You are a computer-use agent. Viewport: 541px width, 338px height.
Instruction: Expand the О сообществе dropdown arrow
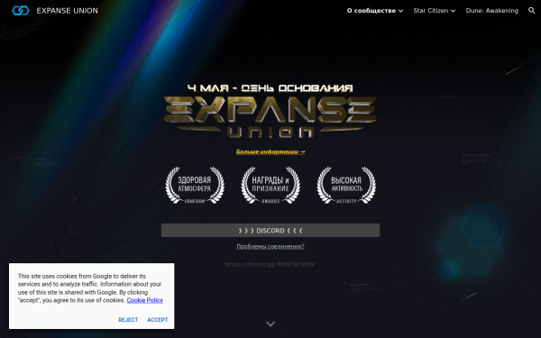(400, 11)
